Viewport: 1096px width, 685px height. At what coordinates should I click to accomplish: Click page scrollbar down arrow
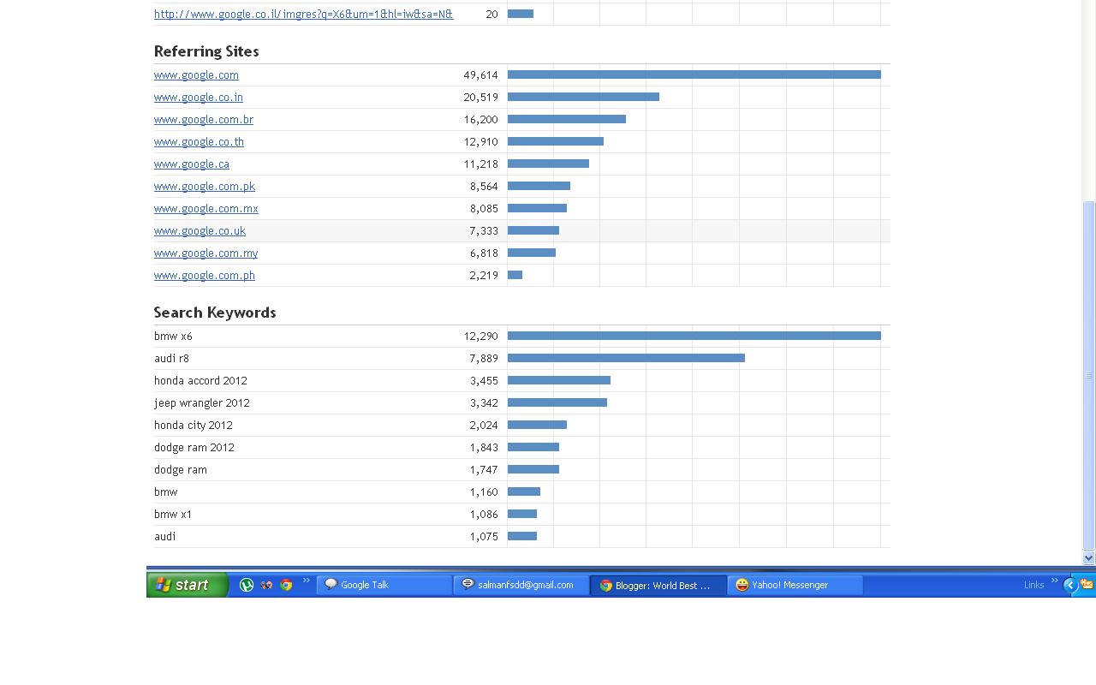pyautogui.click(x=1089, y=557)
